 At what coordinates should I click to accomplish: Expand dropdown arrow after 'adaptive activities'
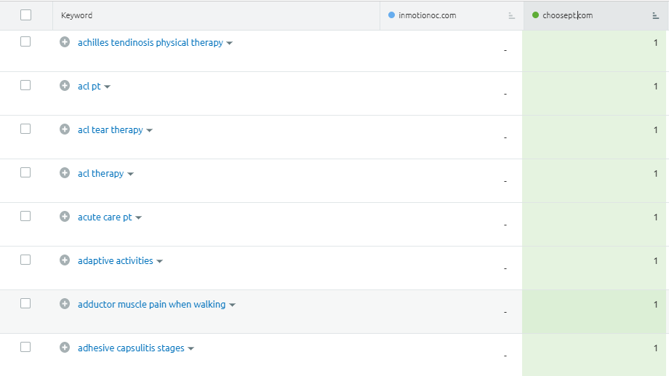[x=160, y=262]
